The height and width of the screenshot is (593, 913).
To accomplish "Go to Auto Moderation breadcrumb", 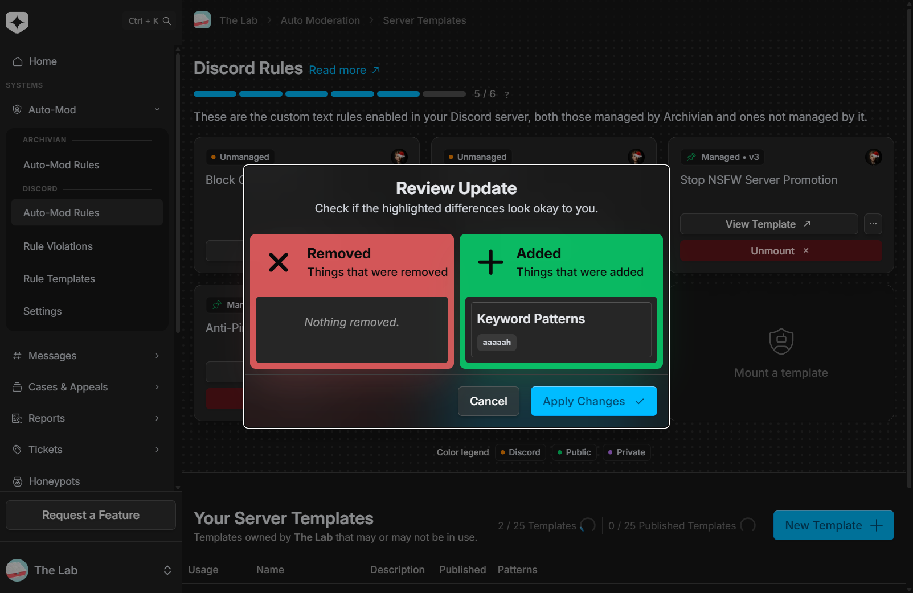I will (x=320, y=20).
